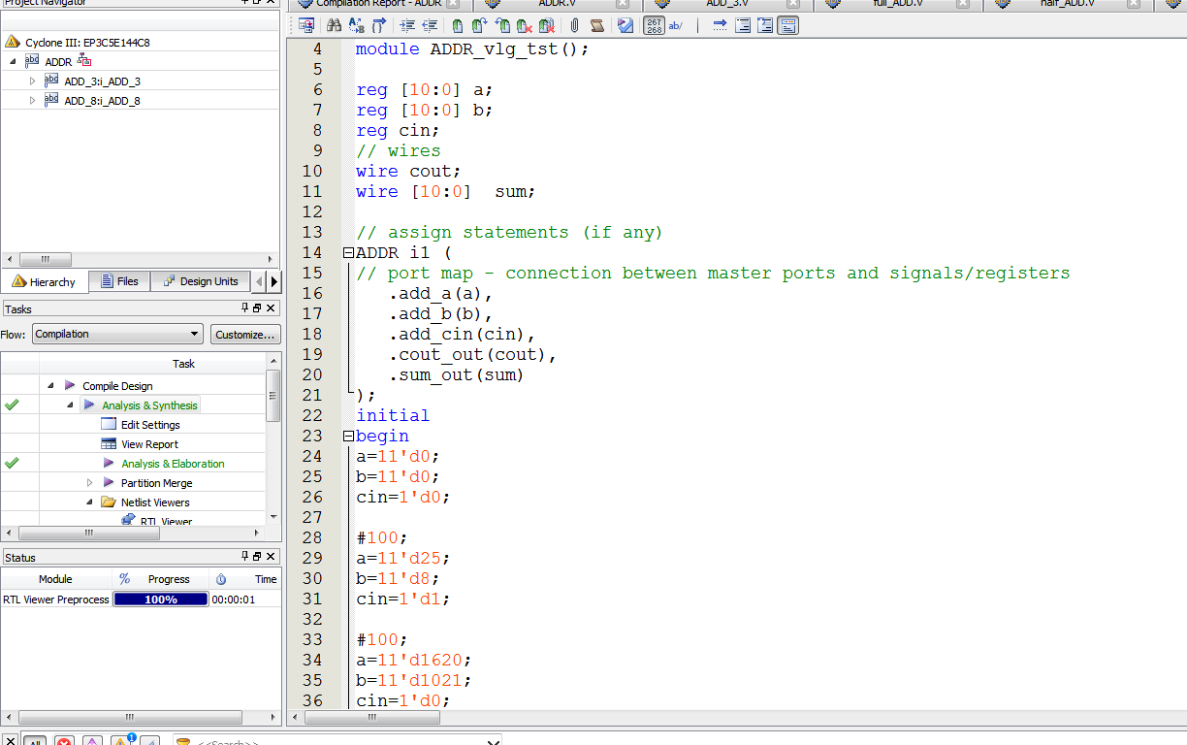Float the Status panel window
The height and width of the screenshot is (745, 1187).
(x=257, y=557)
